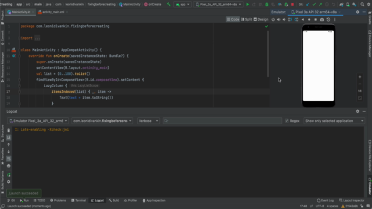Open App Inspection tool window
372x209 pixels.
pos(153,200)
